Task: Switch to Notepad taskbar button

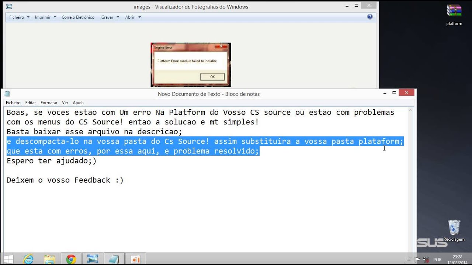Action: tap(114, 259)
